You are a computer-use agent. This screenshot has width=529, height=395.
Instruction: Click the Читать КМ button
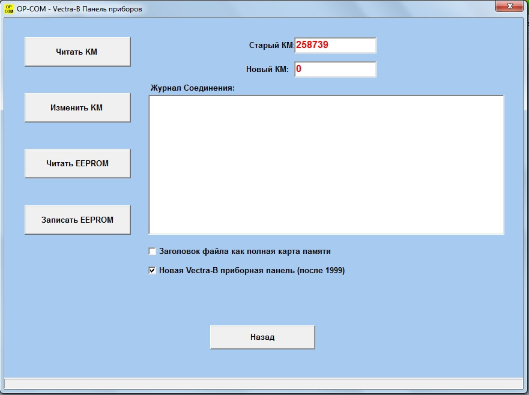pyautogui.click(x=77, y=52)
